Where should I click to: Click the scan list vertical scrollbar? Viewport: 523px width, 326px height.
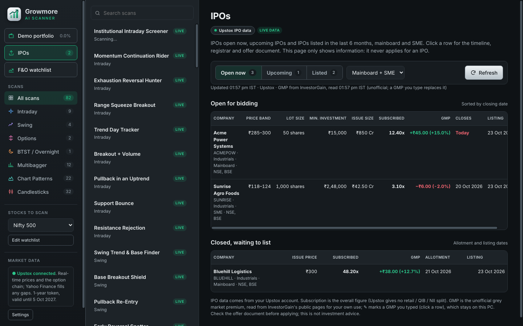[197, 46]
